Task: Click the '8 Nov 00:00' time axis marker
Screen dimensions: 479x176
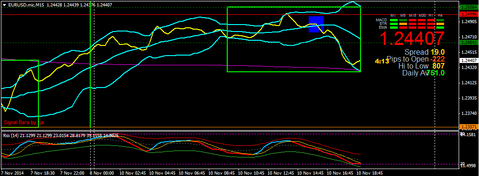Action: pos(102,173)
